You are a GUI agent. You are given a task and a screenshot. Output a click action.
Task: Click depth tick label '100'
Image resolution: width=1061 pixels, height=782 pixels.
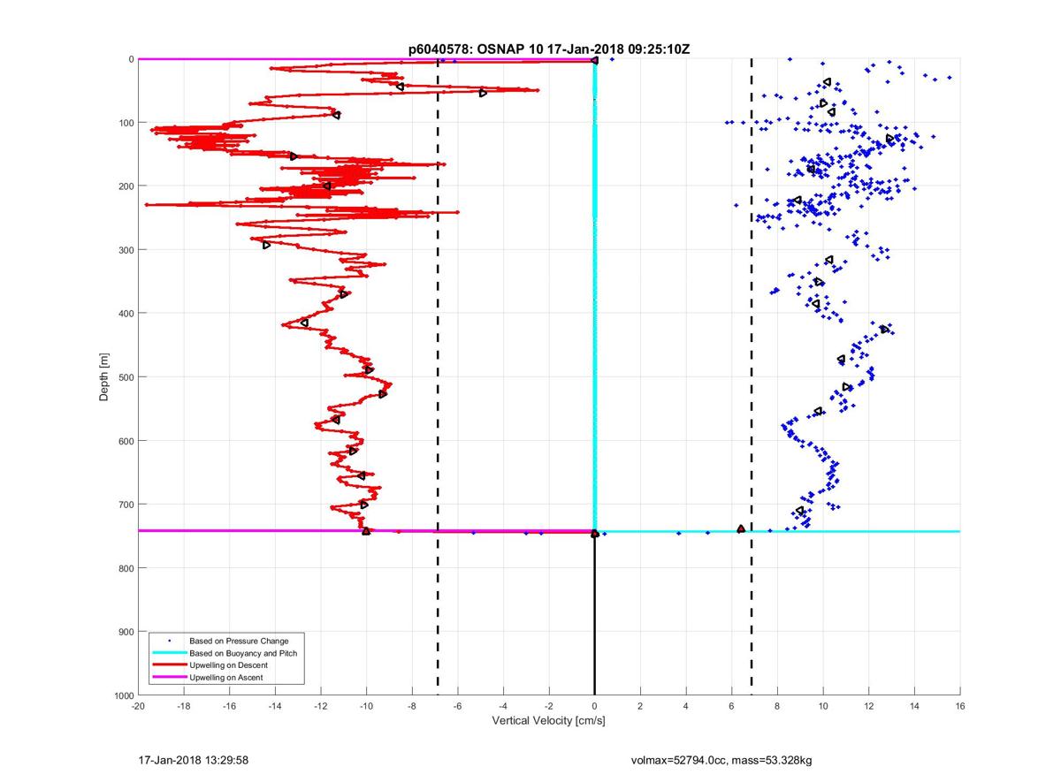click(126, 123)
